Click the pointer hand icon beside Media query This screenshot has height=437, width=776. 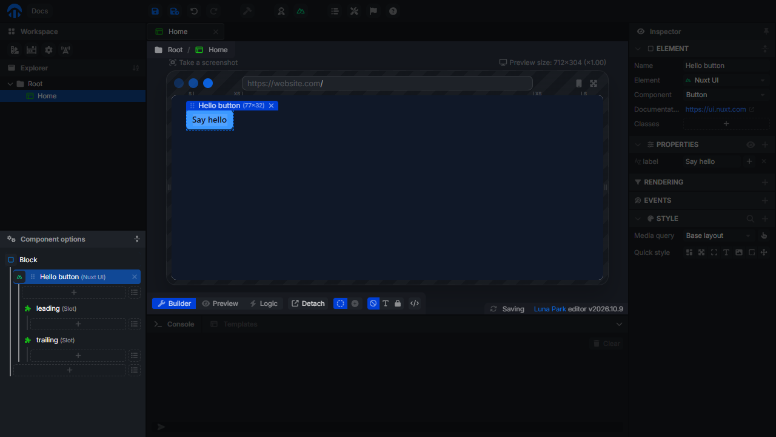coord(764,235)
